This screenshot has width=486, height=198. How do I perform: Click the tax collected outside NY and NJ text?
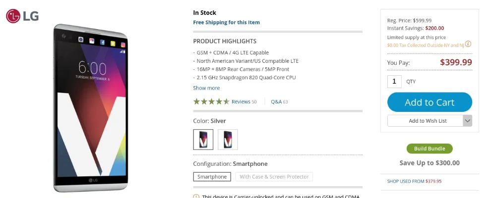(x=425, y=45)
